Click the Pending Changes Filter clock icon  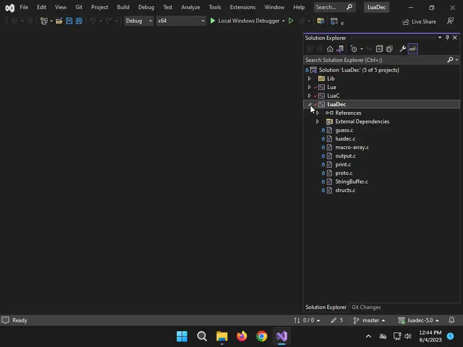(x=354, y=49)
